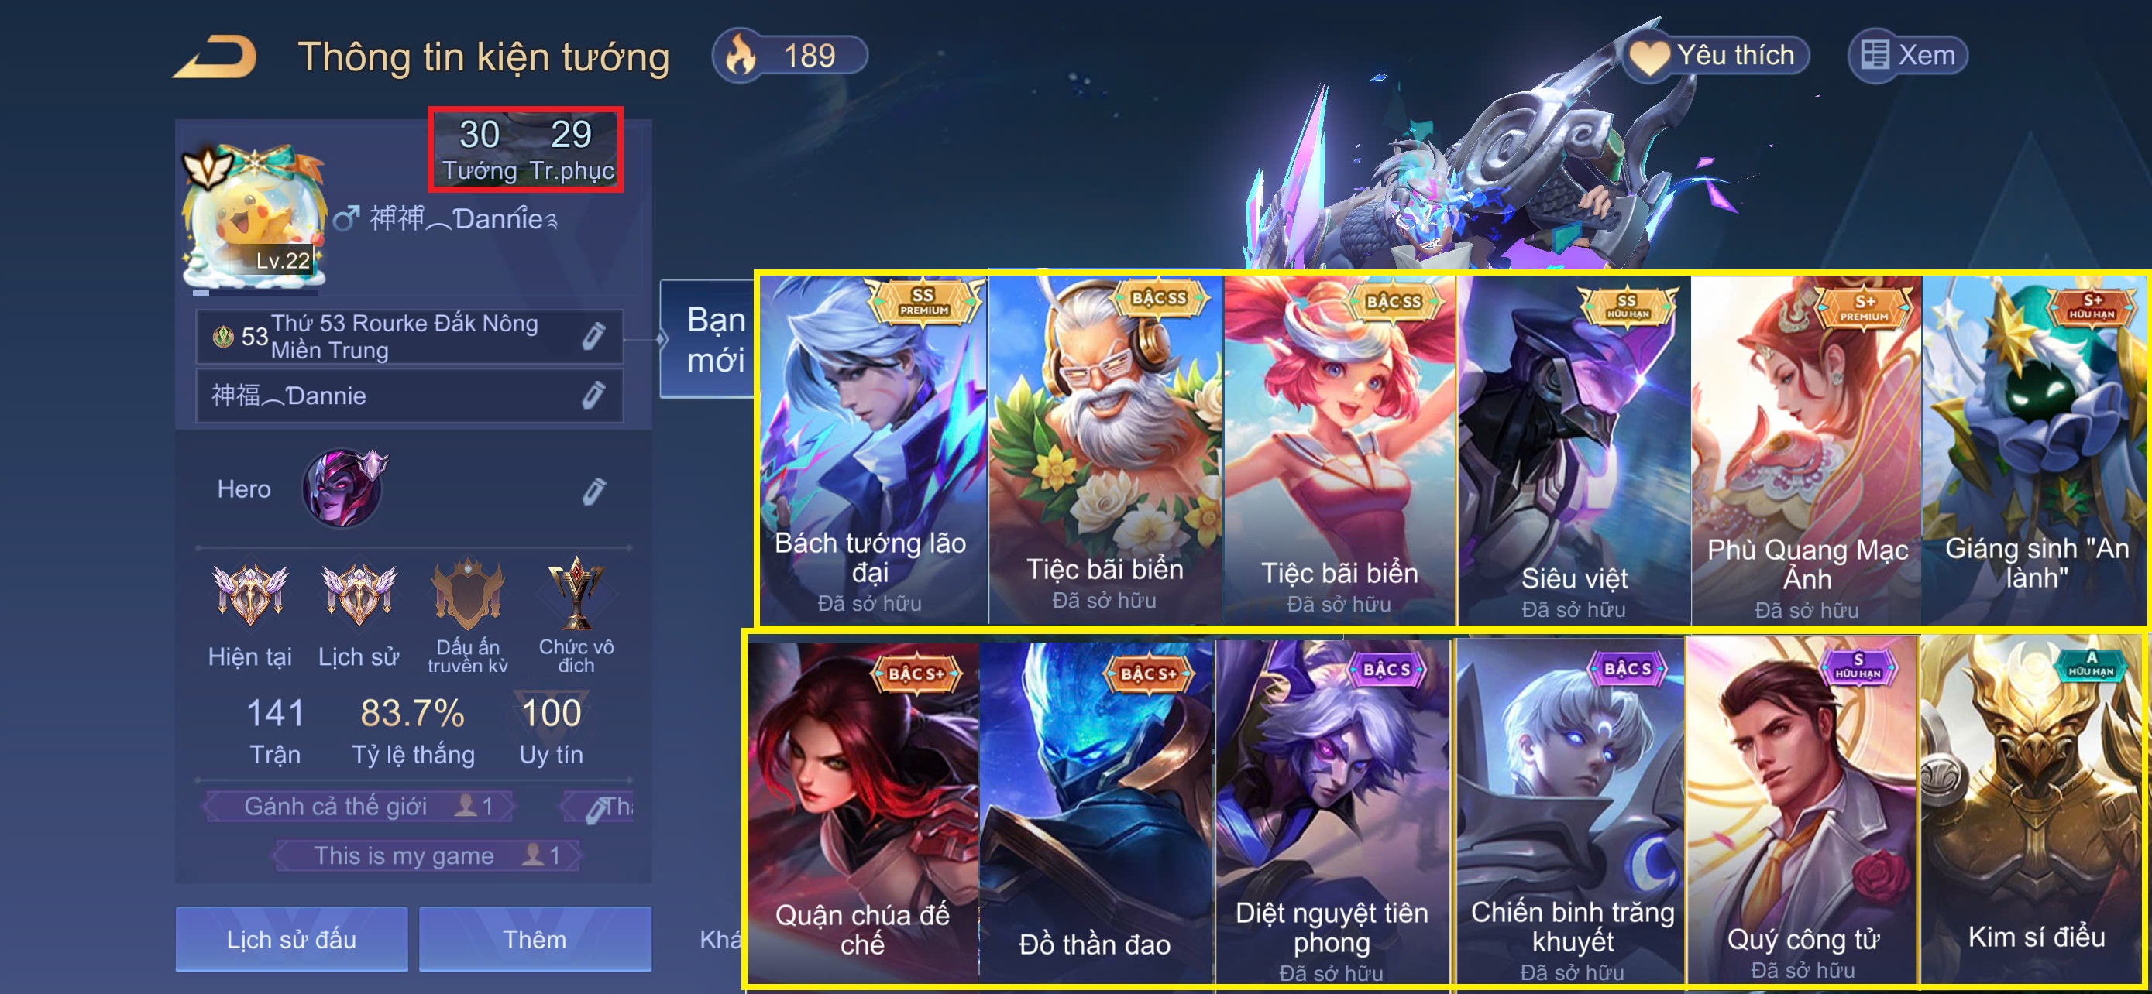This screenshot has height=994, width=2152.
Task: Edit the Rourke Đắk Nông title pencil icon
Action: (x=593, y=336)
